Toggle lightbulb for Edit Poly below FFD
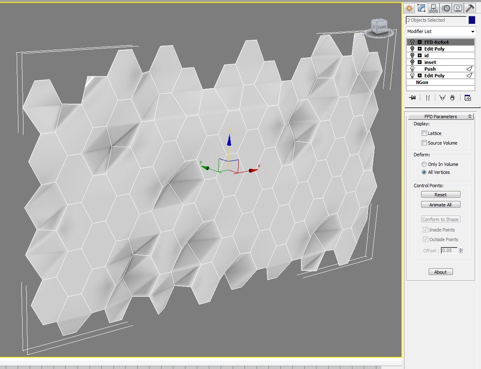Screen dimensions: 481x369 pos(412,49)
